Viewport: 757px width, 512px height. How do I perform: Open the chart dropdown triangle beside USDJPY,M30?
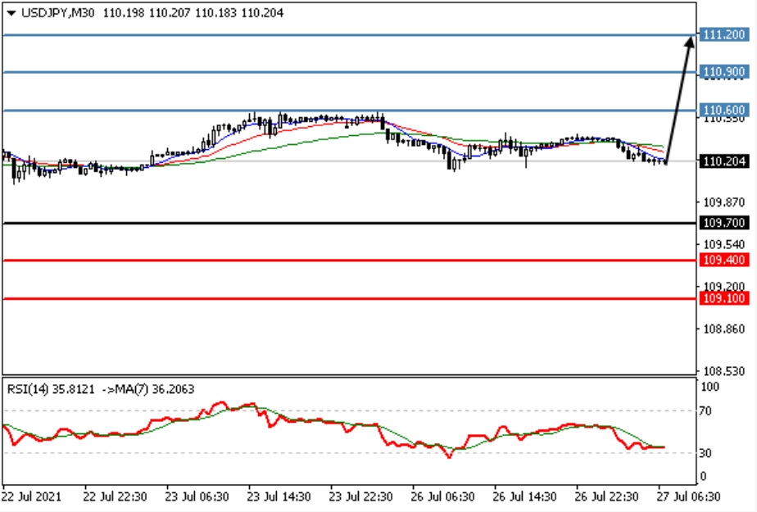coord(11,13)
